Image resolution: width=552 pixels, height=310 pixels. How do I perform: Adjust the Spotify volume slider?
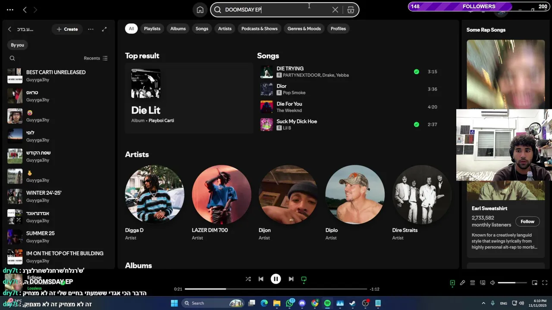(x=512, y=283)
